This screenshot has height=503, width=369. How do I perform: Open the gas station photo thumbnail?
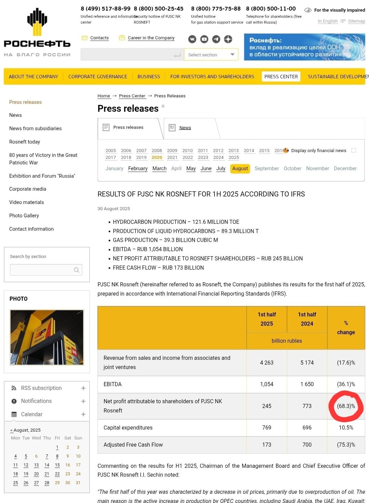point(47,338)
